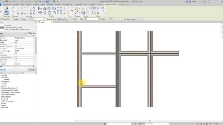Image resolution: width=223 pixels, height=125 pixels.
Task: Click the user account icon beside username
Action: coord(190,1)
